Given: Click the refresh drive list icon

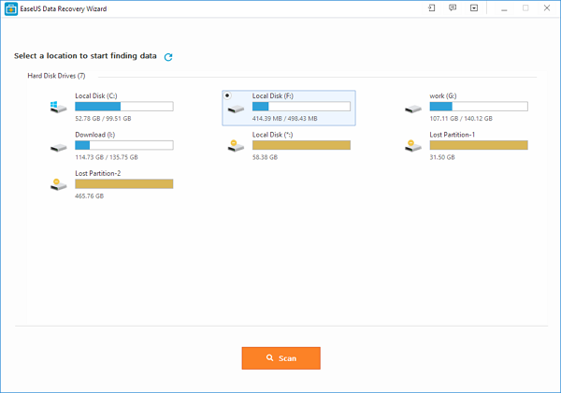Looking at the screenshot, I should (x=168, y=57).
